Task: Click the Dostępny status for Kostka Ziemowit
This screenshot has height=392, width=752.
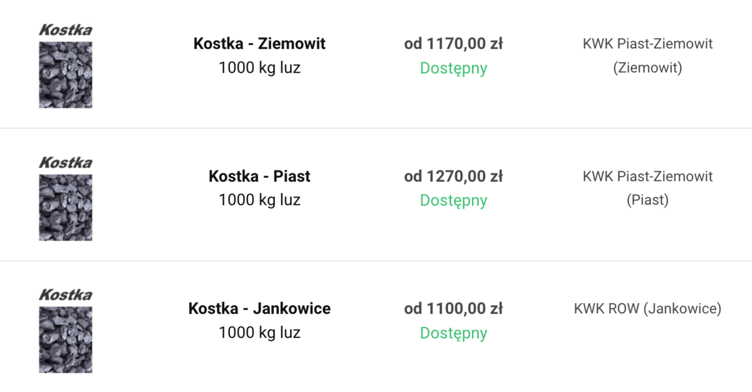Action: (454, 68)
